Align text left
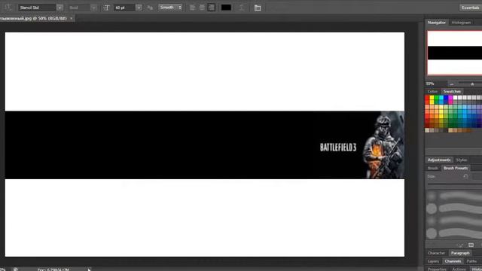 tap(192, 8)
